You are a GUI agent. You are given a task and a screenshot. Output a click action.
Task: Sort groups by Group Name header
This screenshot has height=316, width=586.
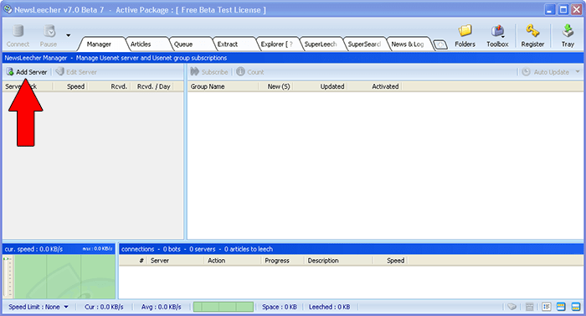[x=223, y=86]
